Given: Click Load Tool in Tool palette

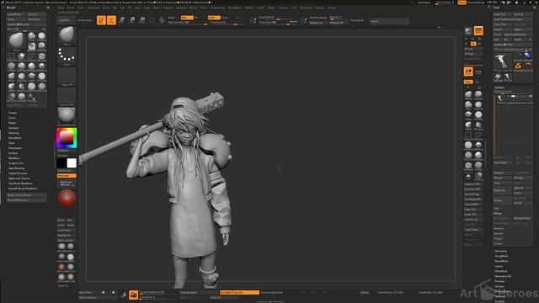Looking at the screenshot, I should click(x=502, y=14).
